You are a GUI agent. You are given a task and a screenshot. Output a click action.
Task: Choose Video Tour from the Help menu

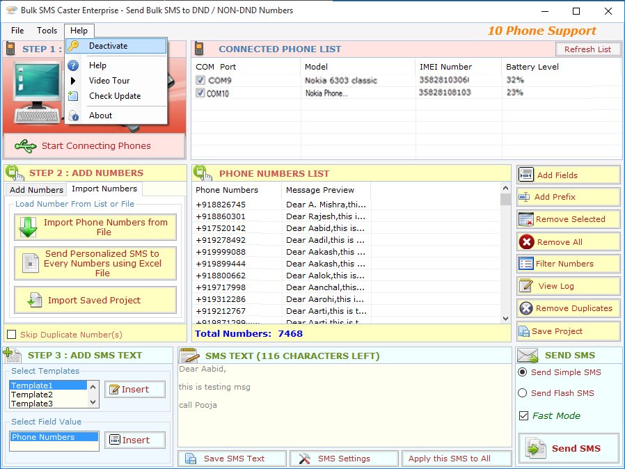pos(116,81)
